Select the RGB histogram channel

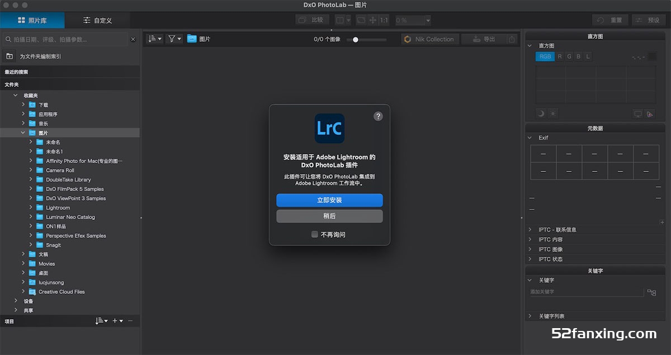(545, 56)
